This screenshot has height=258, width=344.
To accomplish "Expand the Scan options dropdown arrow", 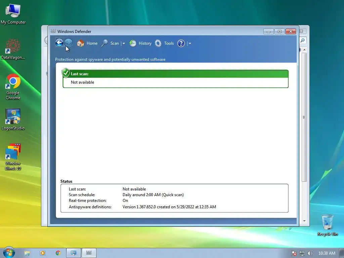I will point(124,43).
